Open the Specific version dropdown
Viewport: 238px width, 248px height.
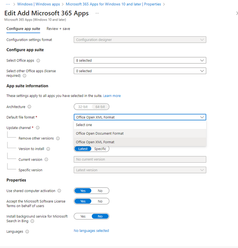140,170
